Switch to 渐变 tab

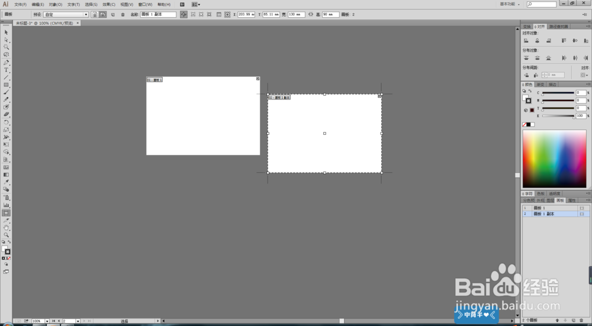(x=540, y=85)
